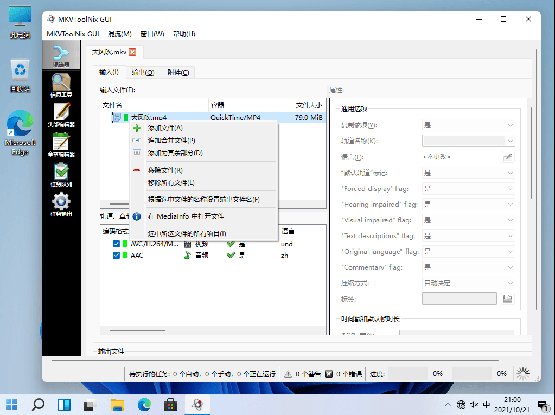Expand the 轨道名称 combo box arrow

510,141
